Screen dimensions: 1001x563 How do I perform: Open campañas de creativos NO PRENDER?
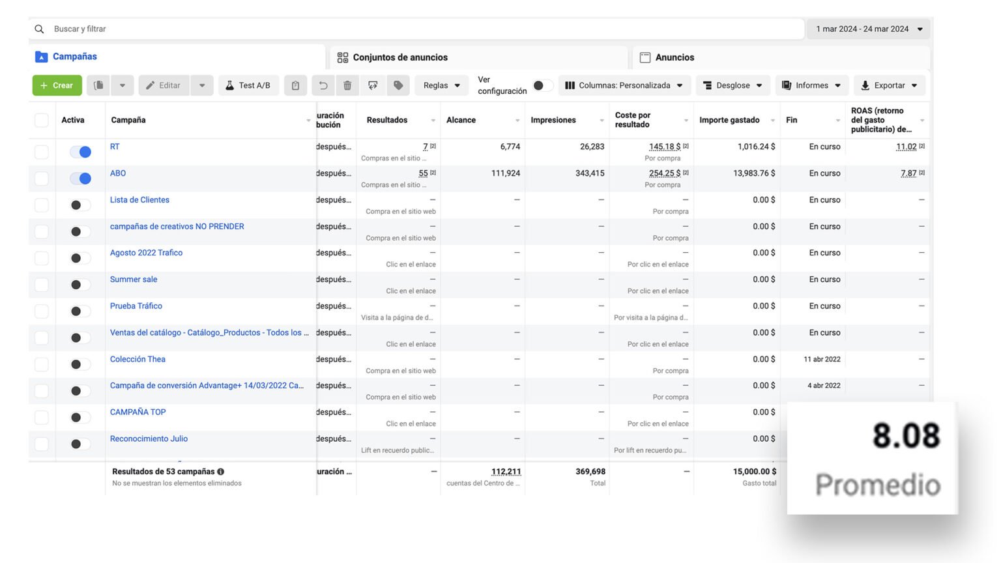pyautogui.click(x=177, y=226)
